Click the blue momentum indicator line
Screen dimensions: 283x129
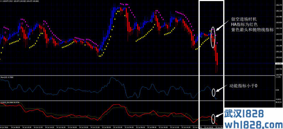[x=112, y=78]
